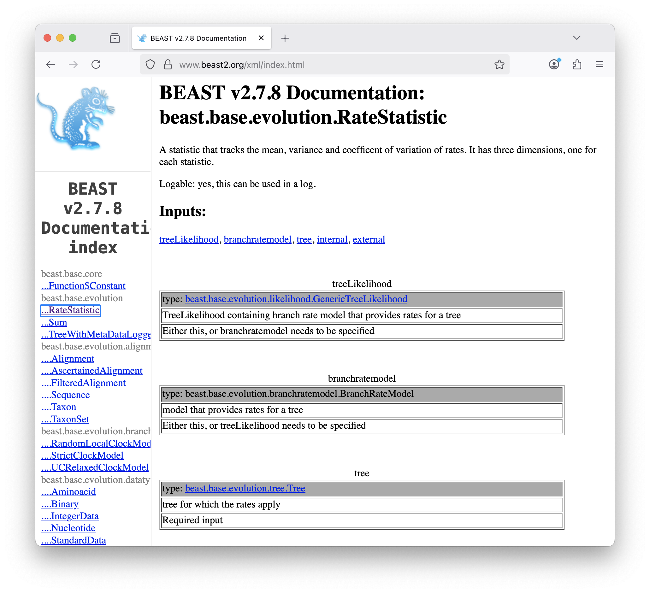Open Function$Constant in the index

point(83,286)
